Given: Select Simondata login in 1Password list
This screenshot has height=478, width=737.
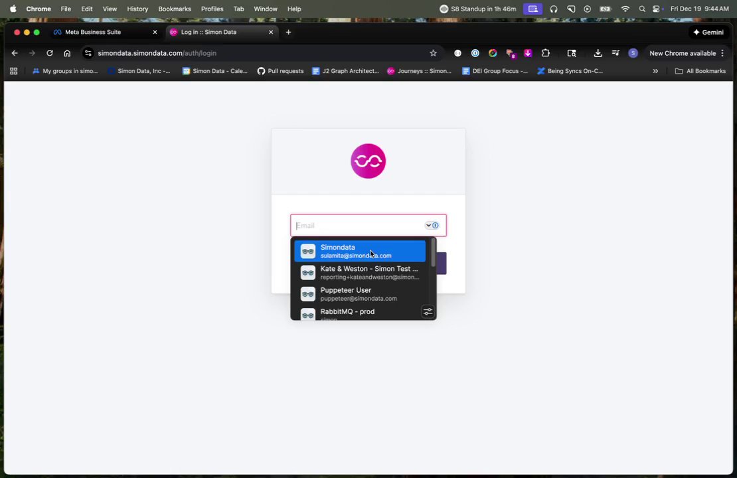Looking at the screenshot, I should pos(360,251).
